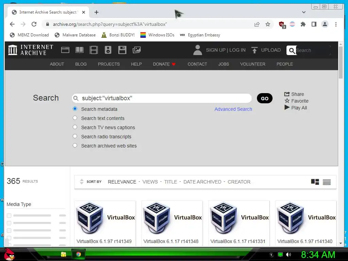Image resolution: width=348 pixels, height=261 pixels.
Task: Bookmark this page with the star icon
Action: coord(268,24)
